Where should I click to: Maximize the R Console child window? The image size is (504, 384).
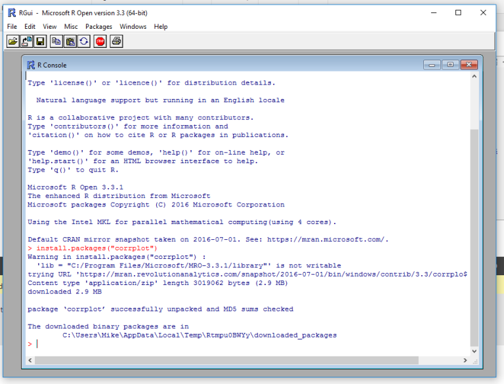[450, 64]
